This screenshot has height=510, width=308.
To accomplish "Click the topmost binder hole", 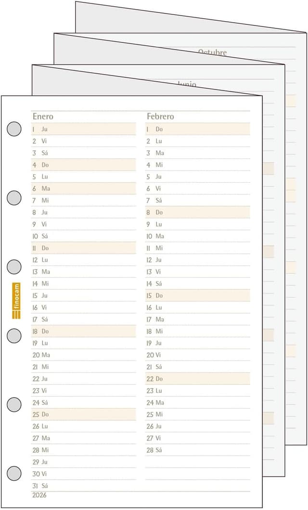I will 14,128.
